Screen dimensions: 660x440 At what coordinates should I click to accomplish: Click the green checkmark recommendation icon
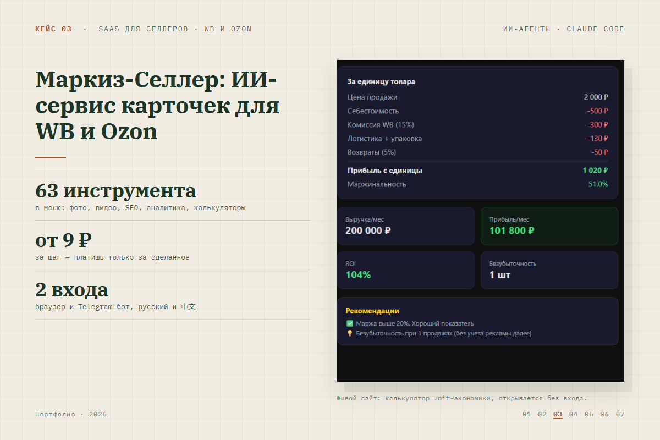tap(349, 323)
